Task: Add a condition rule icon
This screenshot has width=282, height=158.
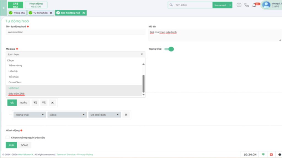Action: tap(35, 103)
